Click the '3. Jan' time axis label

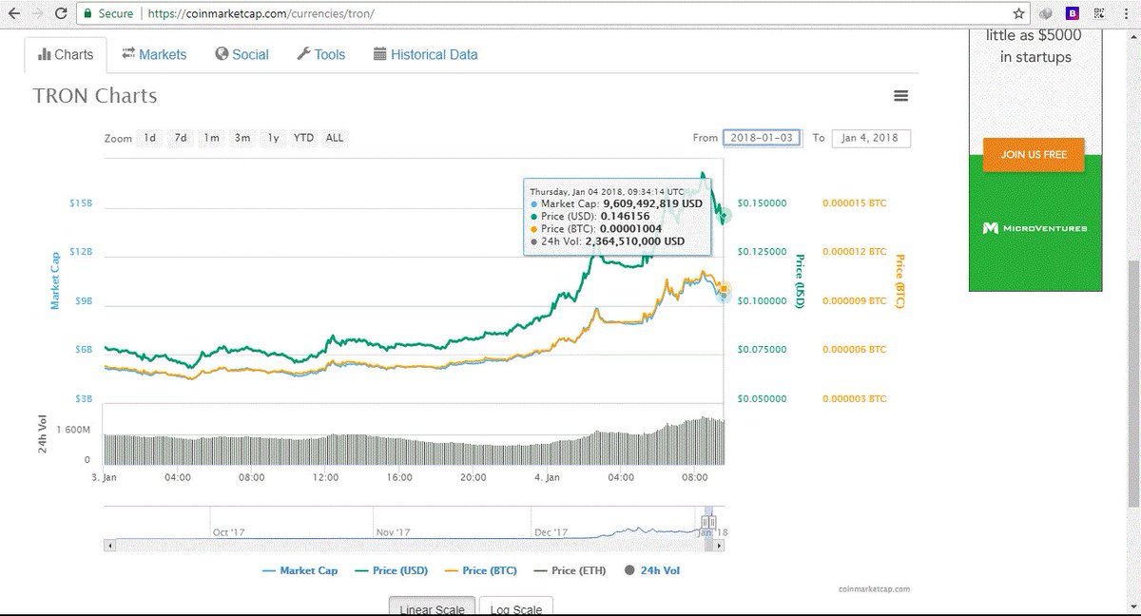coord(104,477)
